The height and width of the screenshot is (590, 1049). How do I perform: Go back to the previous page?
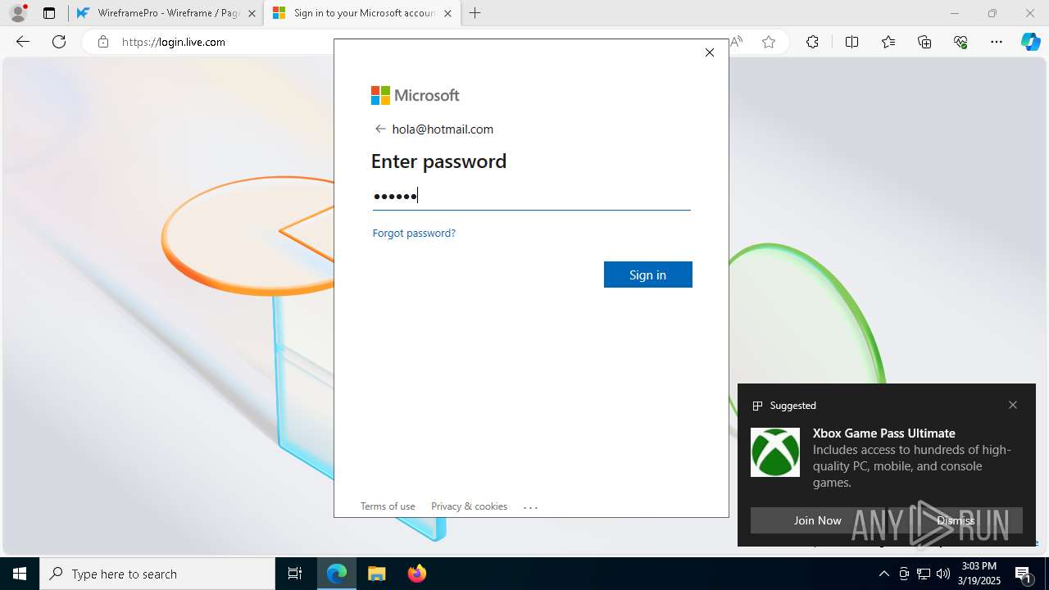[x=23, y=42]
